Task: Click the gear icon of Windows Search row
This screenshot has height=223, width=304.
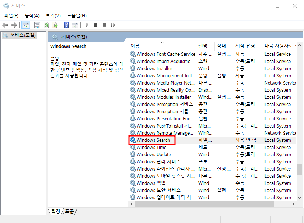Action: (x=133, y=140)
